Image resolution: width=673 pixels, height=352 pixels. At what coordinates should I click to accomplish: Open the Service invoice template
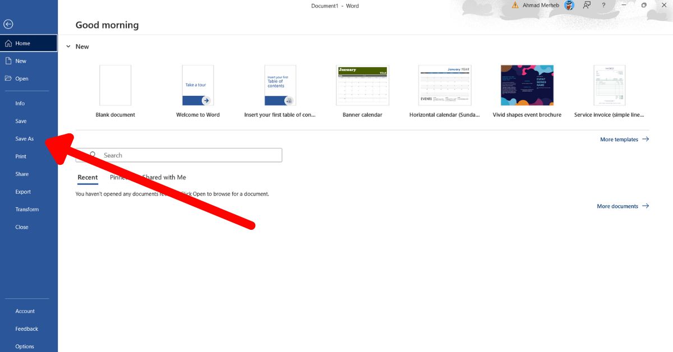(x=609, y=91)
